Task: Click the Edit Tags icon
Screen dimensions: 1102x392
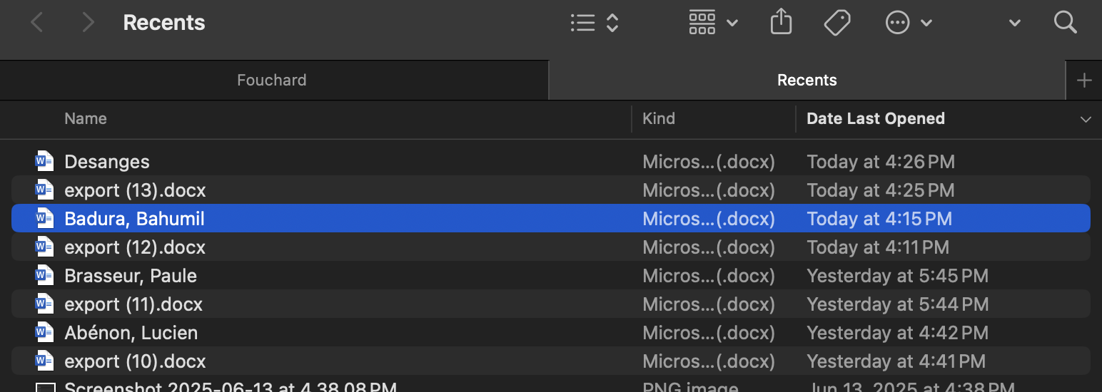Action: tap(836, 23)
